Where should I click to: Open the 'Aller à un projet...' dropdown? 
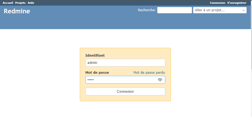coord(220,10)
